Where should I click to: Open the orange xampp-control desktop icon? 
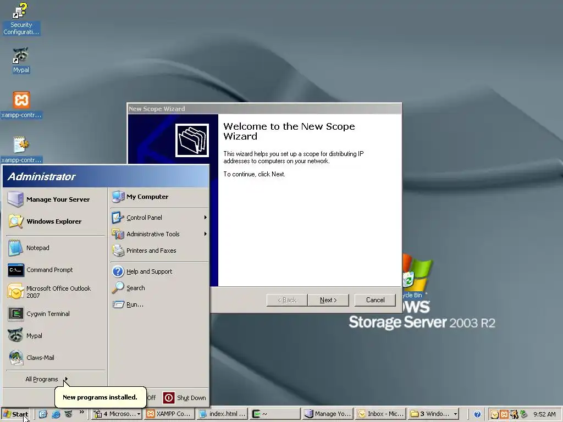(21, 104)
